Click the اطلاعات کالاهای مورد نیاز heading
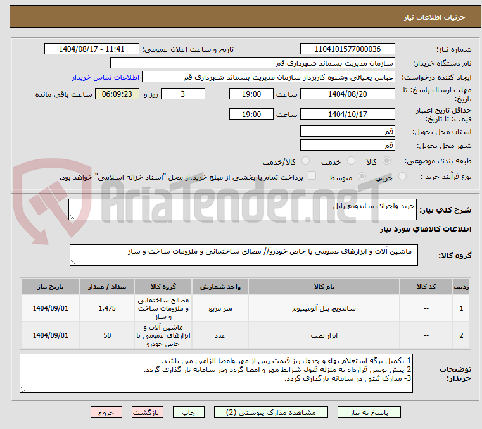This screenshot has width=482, height=429. click(426, 229)
